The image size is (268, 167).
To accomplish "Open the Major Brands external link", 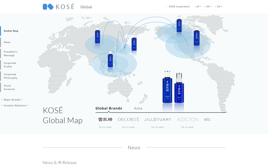I will [12, 100].
